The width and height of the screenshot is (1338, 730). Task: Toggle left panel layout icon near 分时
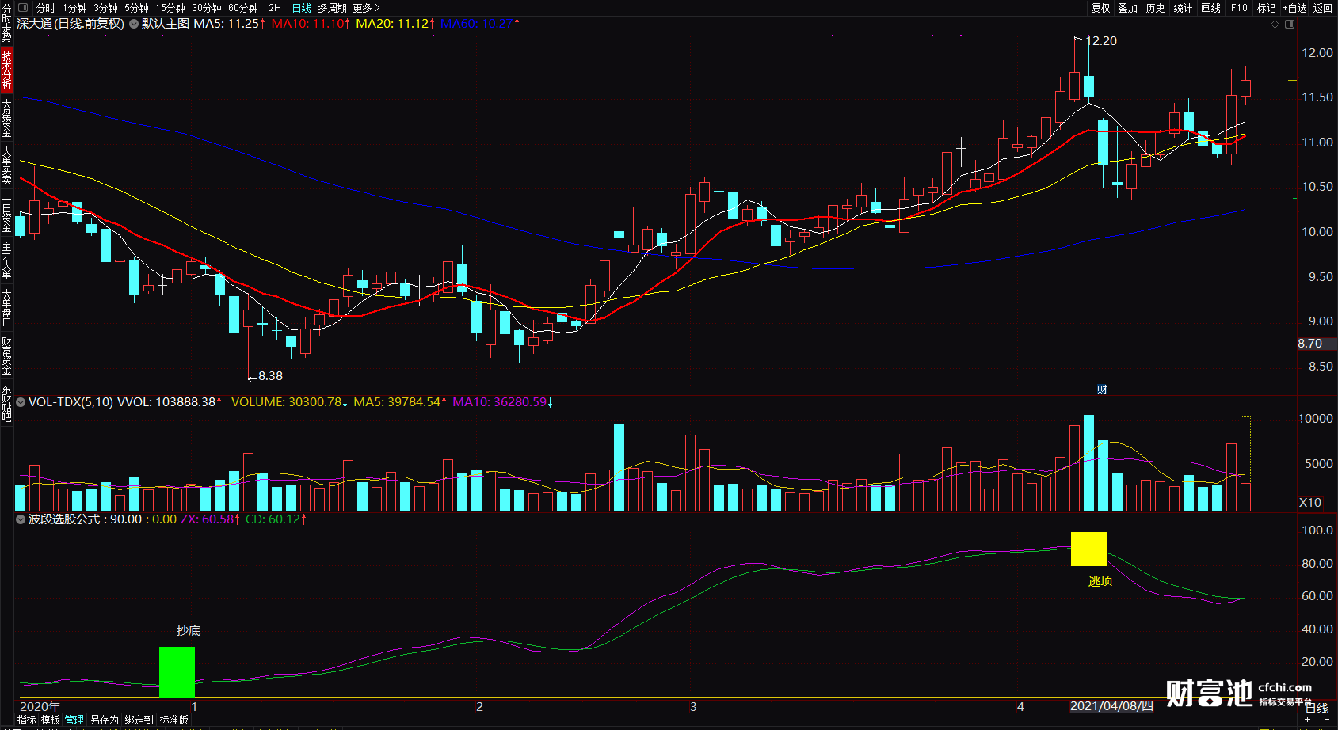(22, 7)
